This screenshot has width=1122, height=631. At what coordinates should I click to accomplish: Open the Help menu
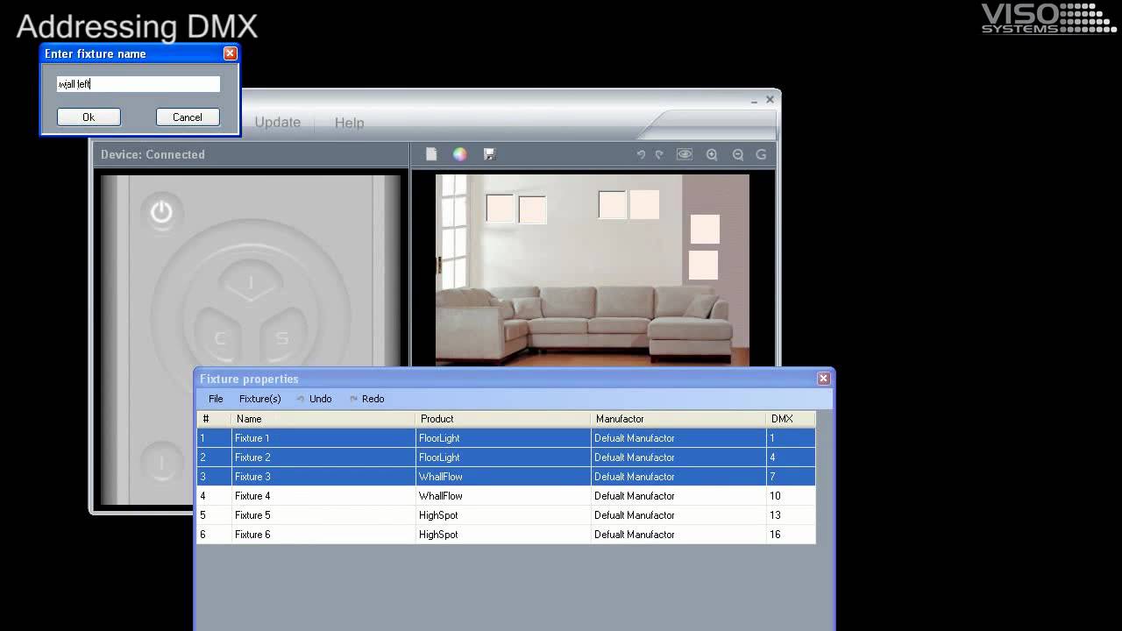349,123
